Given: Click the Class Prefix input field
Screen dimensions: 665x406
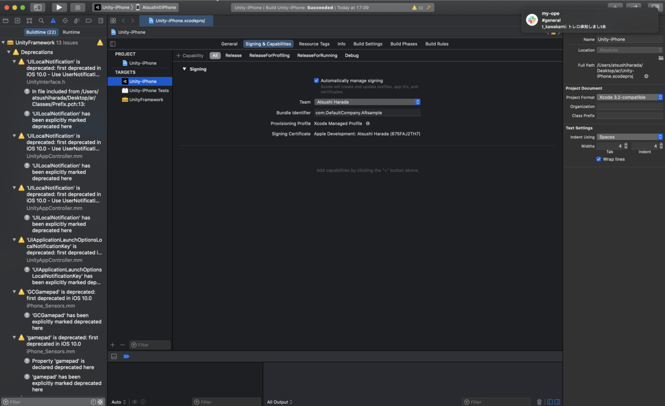Looking at the screenshot, I should click(630, 116).
